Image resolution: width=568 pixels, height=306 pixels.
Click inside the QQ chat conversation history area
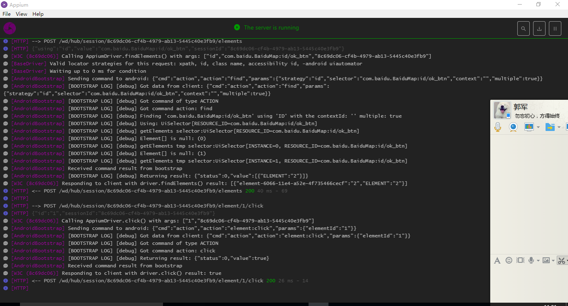pyautogui.click(x=529, y=193)
